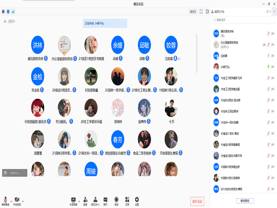Viewport: 277px width, 208px height.
Task: Turn on camera with 开启视频 toggle
Action: (17, 200)
